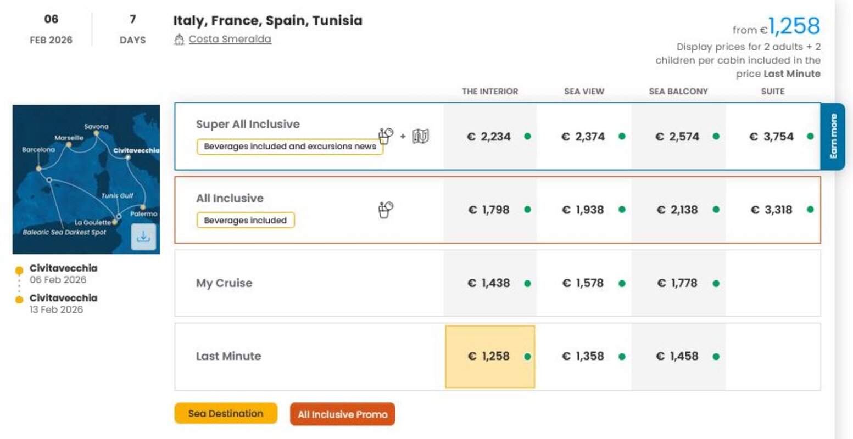Expand the My Cruise fare row
853x439 pixels.
coord(224,283)
